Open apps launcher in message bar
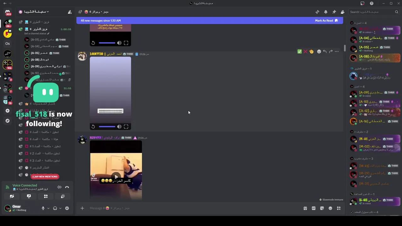402x226 pixels. click(339, 208)
